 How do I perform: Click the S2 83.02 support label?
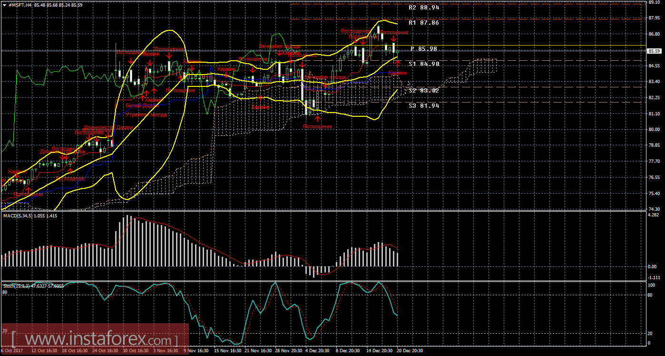pyautogui.click(x=424, y=90)
